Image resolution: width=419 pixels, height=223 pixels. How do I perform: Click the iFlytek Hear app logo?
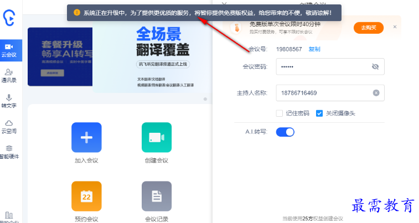click(9, 18)
